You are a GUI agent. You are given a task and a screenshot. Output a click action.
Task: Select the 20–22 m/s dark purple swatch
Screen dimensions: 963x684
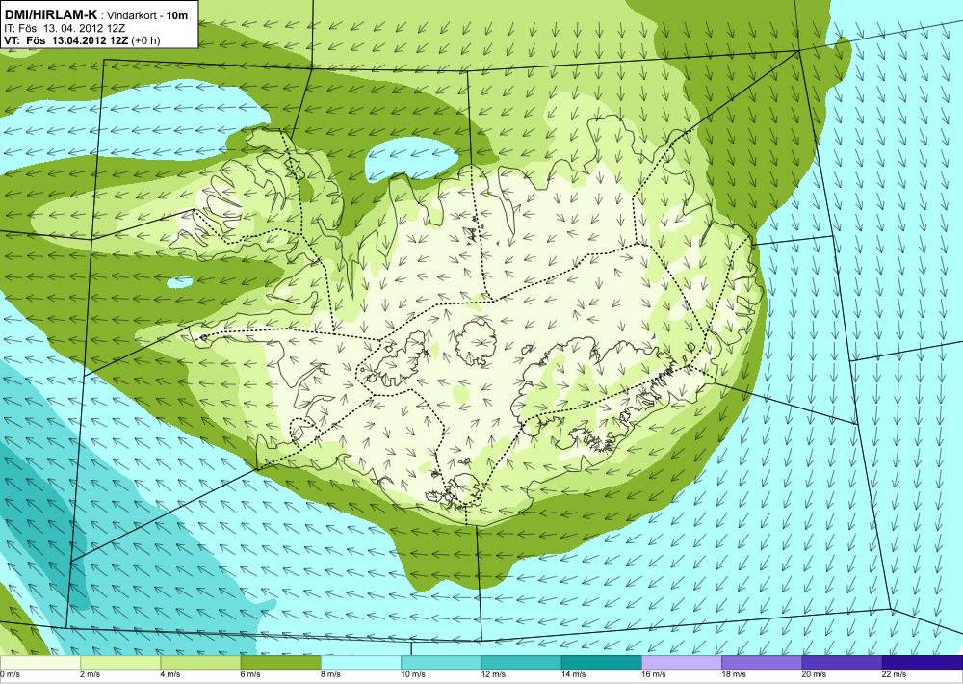[842, 663]
